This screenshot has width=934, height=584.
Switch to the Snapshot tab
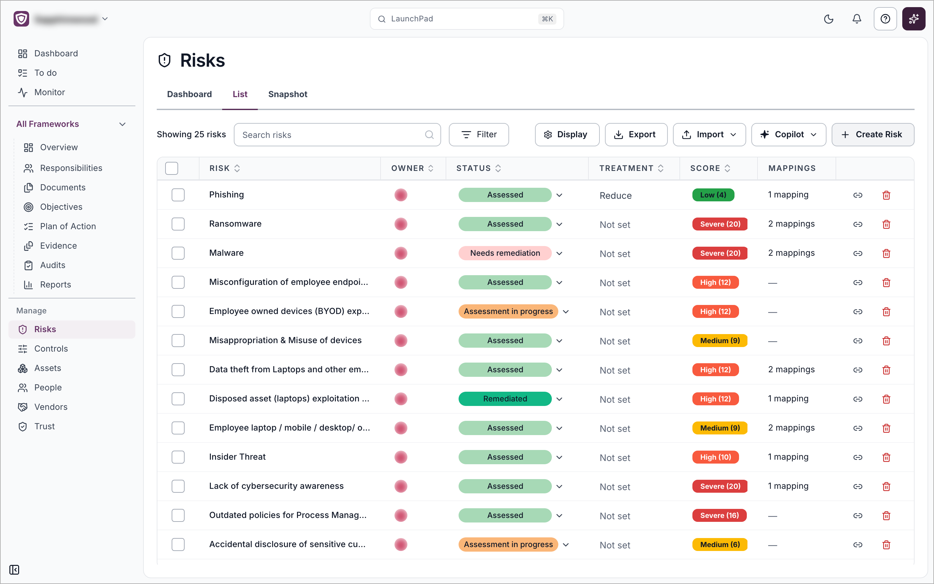click(288, 94)
